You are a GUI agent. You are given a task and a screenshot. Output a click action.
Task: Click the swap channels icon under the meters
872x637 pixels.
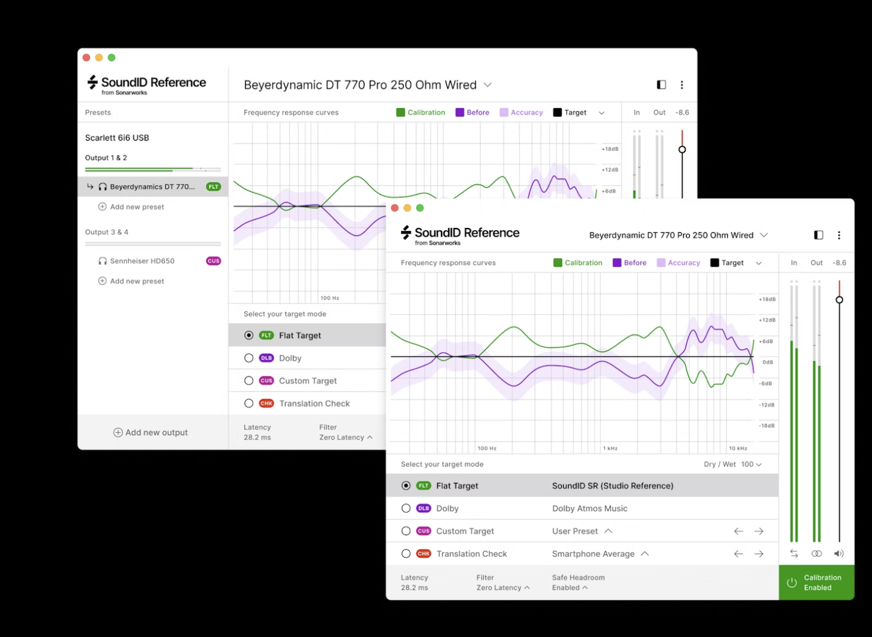794,553
